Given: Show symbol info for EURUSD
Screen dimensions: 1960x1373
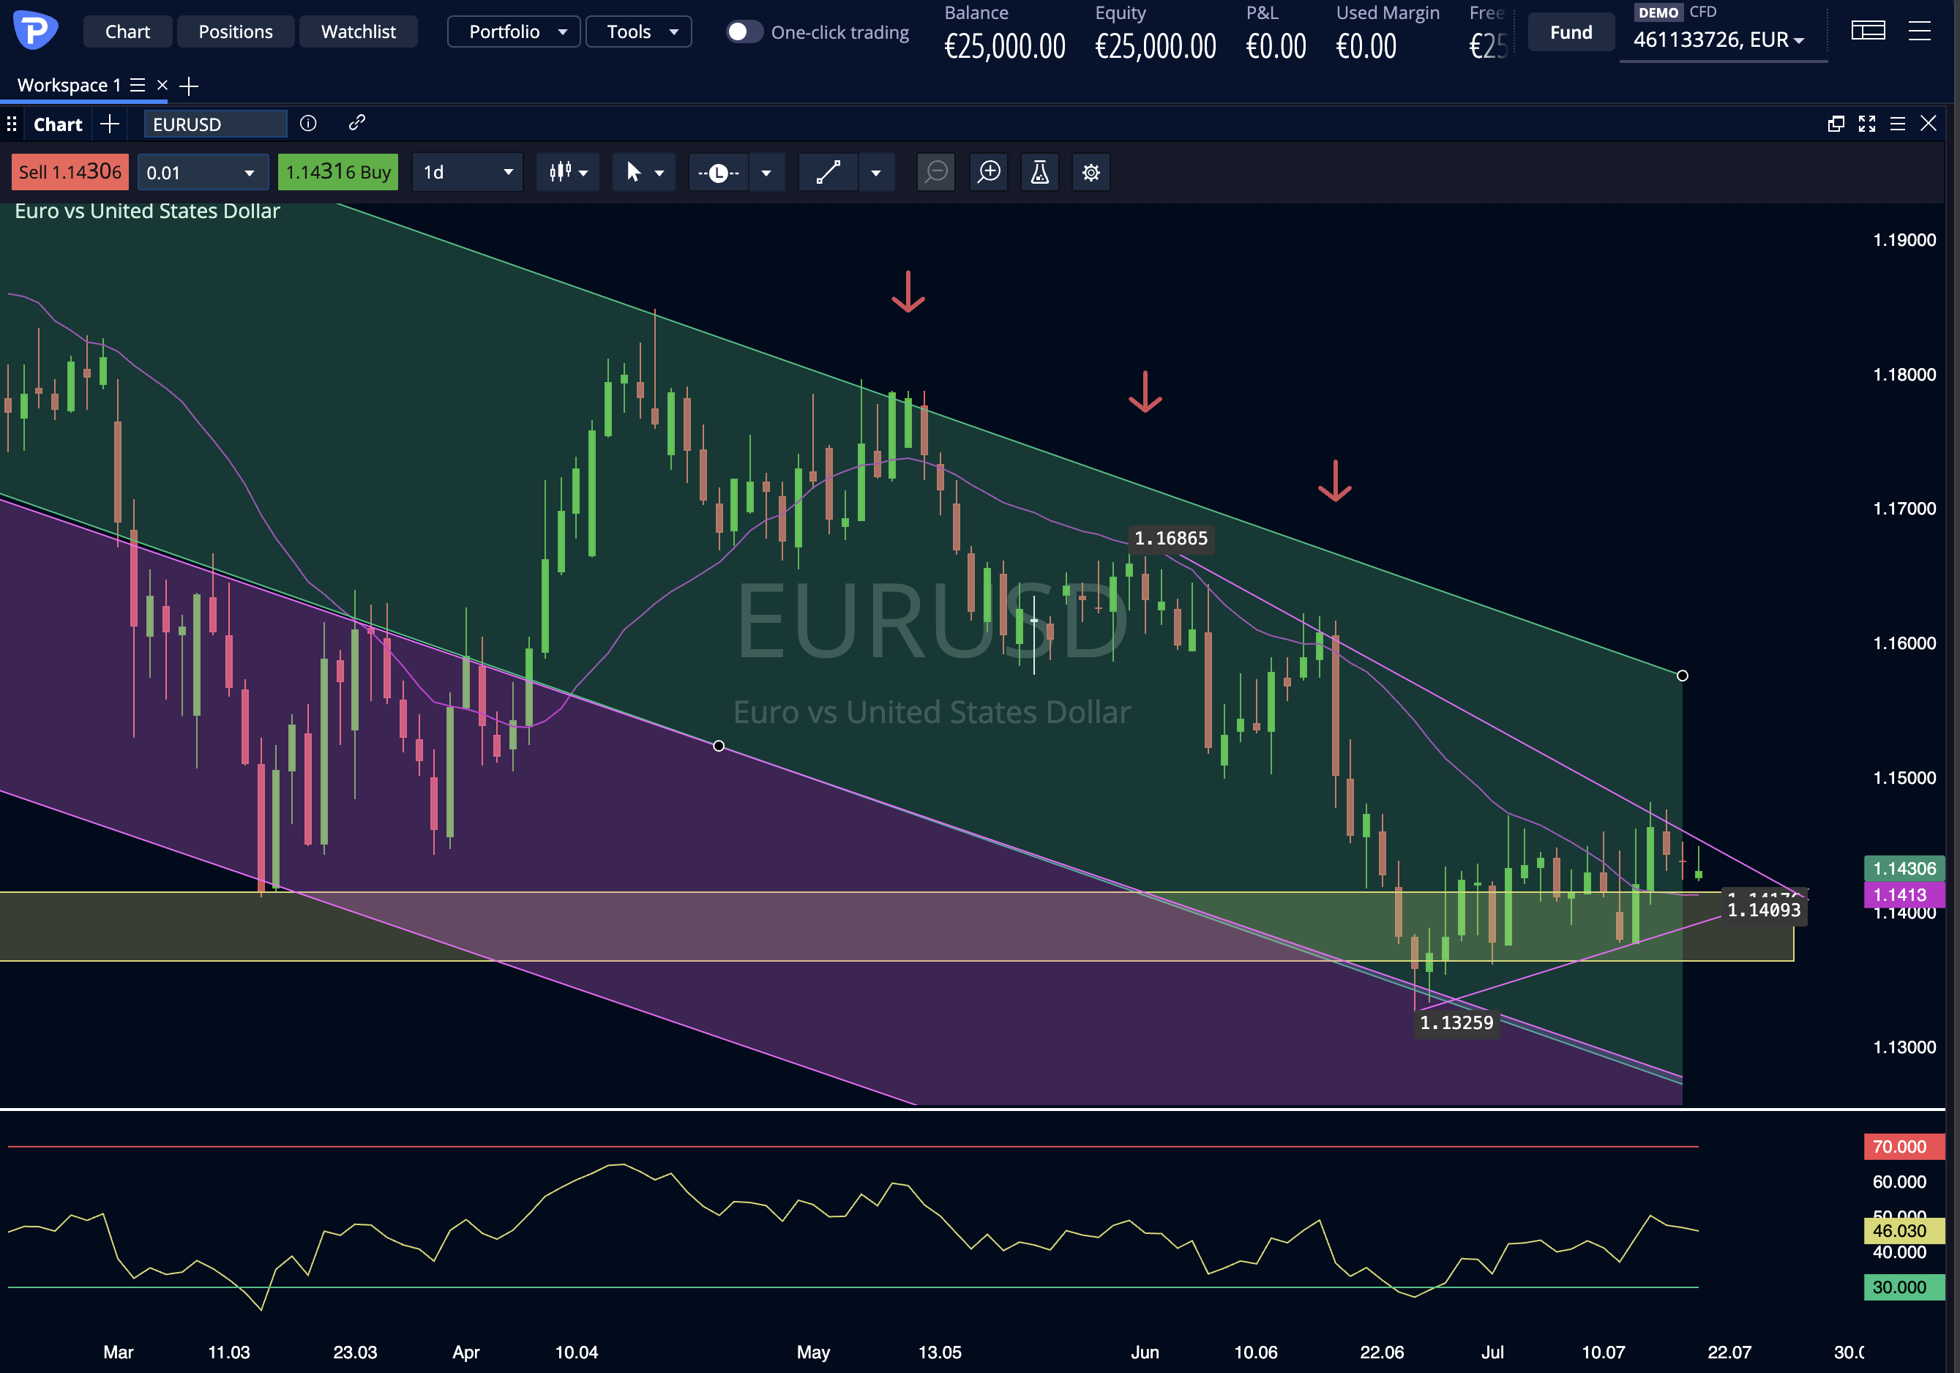Looking at the screenshot, I should click(x=308, y=124).
